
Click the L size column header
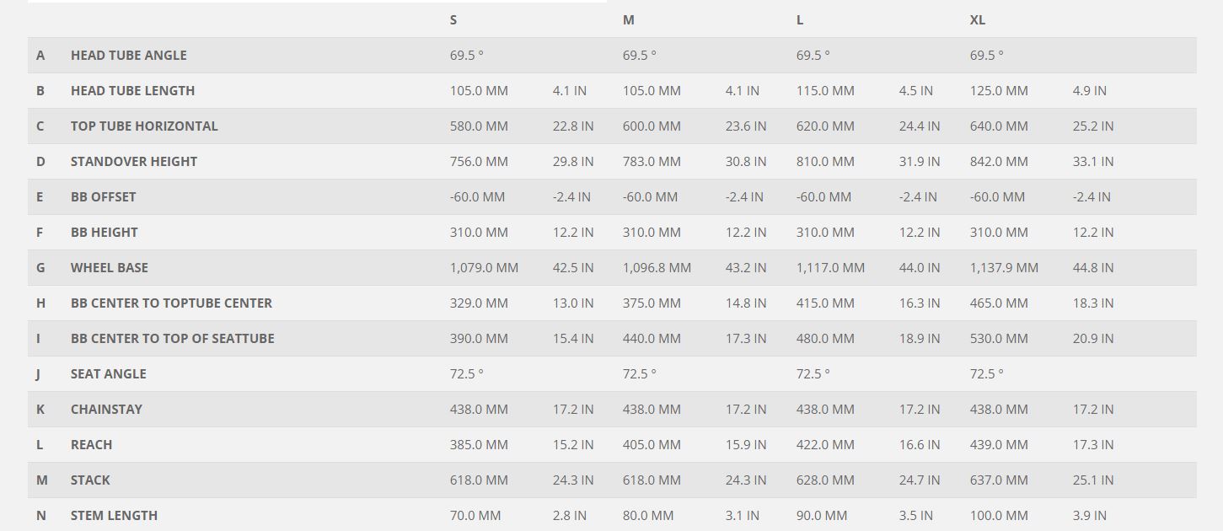(800, 19)
